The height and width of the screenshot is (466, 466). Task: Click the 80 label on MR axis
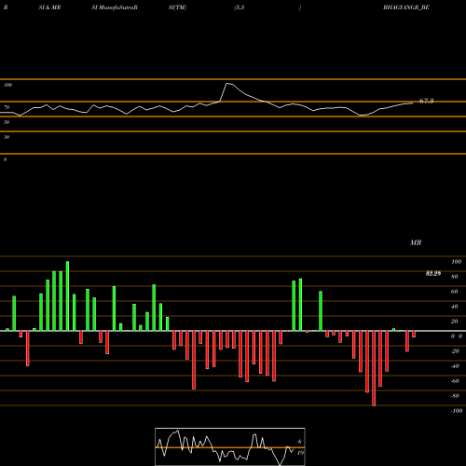point(455,277)
